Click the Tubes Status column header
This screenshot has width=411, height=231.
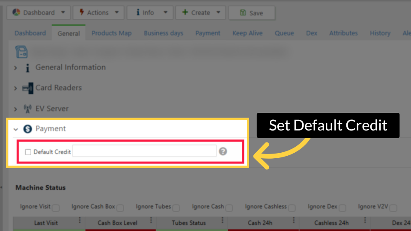pyautogui.click(x=189, y=223)
